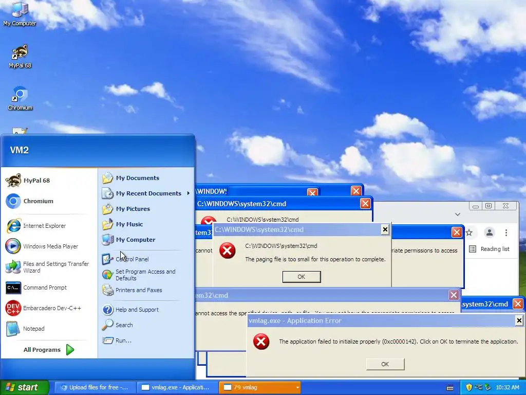Open Chromium desktop shortcut

[x=20, y=98]
